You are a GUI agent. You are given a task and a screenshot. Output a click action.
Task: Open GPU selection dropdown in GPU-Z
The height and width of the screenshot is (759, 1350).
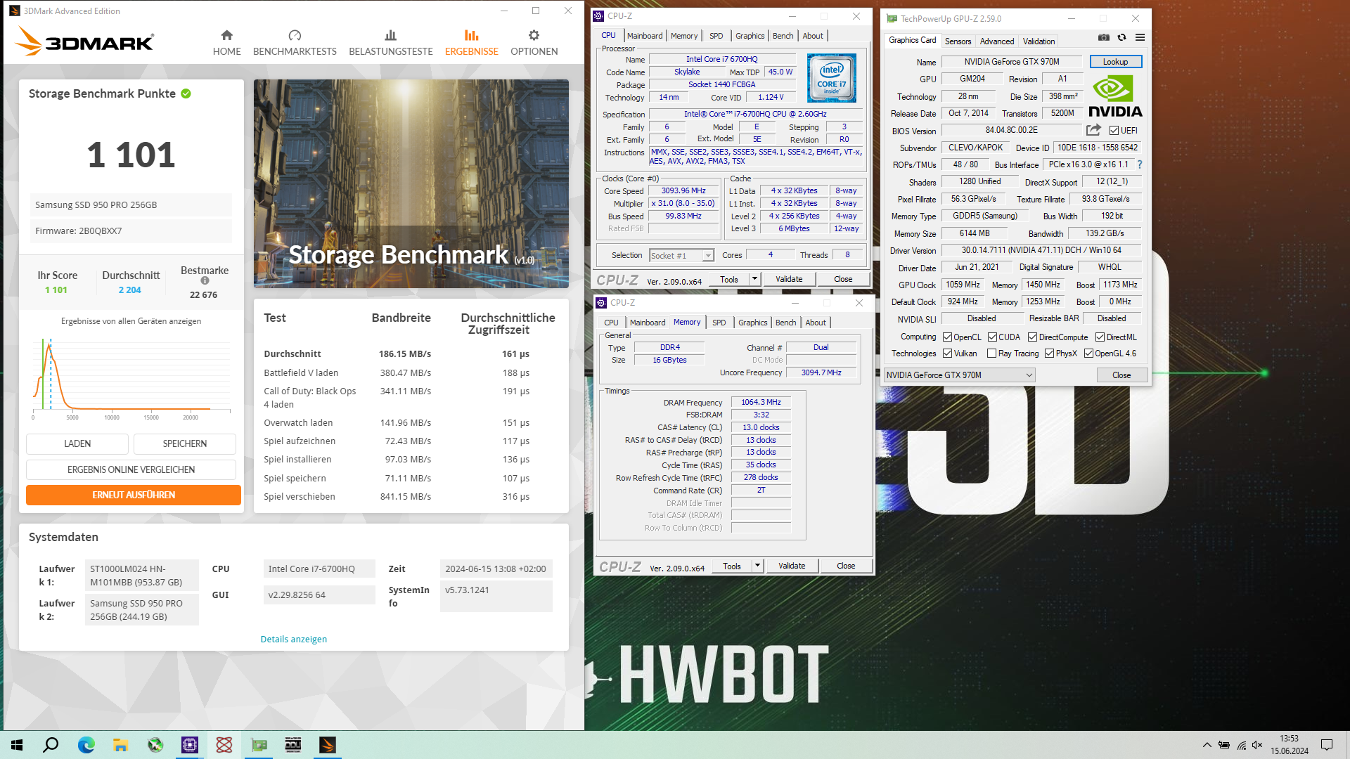959,375
